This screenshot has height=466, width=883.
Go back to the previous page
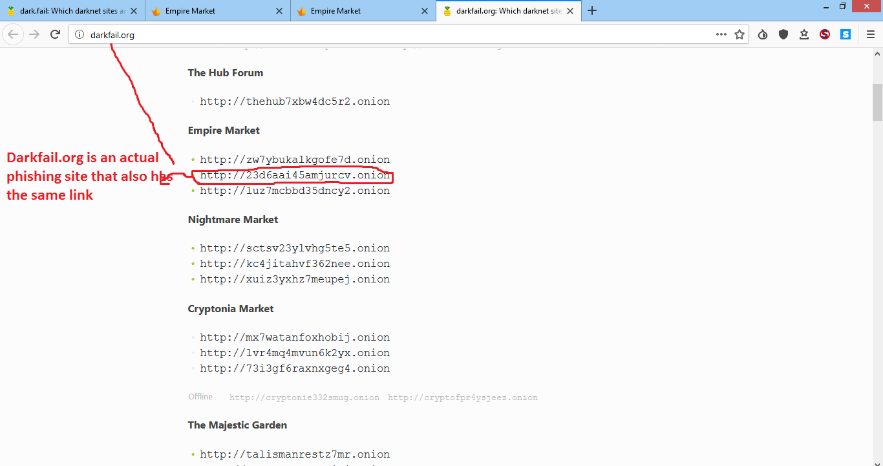click(13, 34)
